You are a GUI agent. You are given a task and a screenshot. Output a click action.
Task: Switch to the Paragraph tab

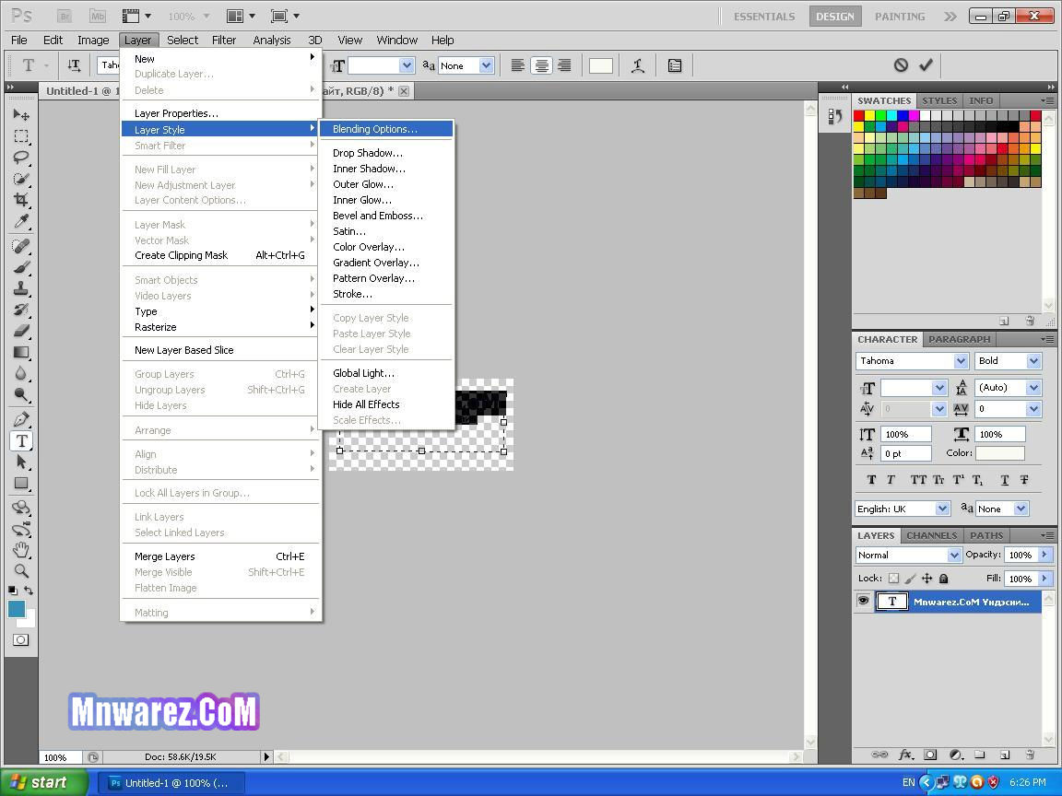[x=959, y=339]
